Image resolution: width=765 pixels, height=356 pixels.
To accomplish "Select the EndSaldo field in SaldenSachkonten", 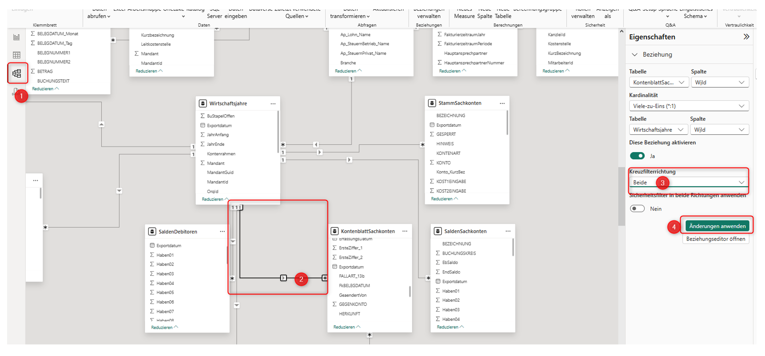I will pyautogui.click(x=451, y=272).
